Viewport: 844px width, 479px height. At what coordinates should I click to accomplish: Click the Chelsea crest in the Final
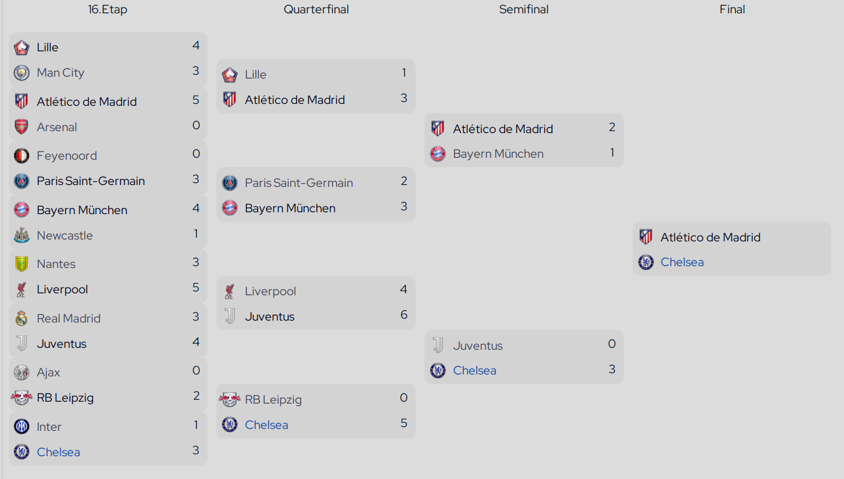pos(646,262)
